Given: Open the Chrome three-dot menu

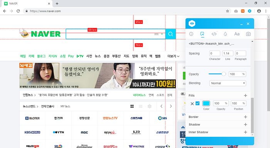Looking at the screenshot, I should [x=266, y=11].
